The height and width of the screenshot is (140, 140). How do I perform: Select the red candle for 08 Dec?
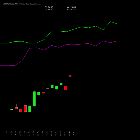point(66,88)
